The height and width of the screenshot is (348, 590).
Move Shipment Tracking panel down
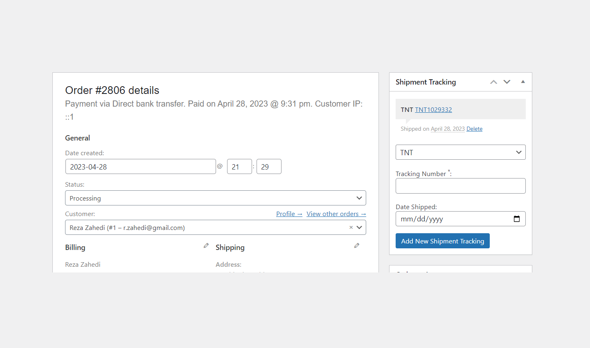point(507,82)
